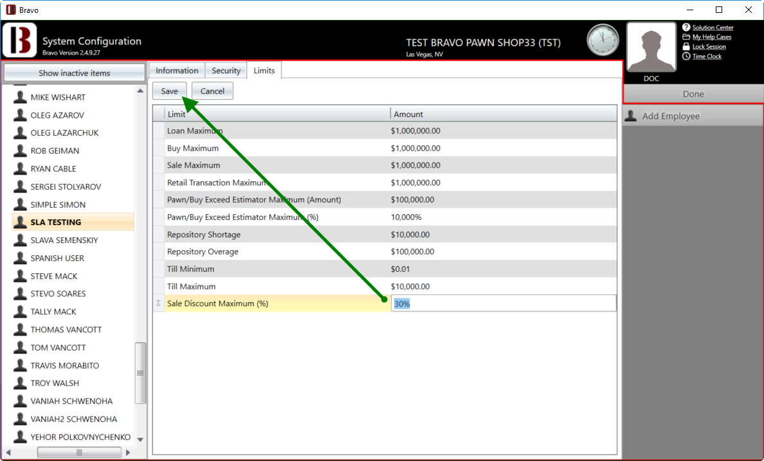
Task: Click the Lock Session padlock icon
Action: point(686,46)
